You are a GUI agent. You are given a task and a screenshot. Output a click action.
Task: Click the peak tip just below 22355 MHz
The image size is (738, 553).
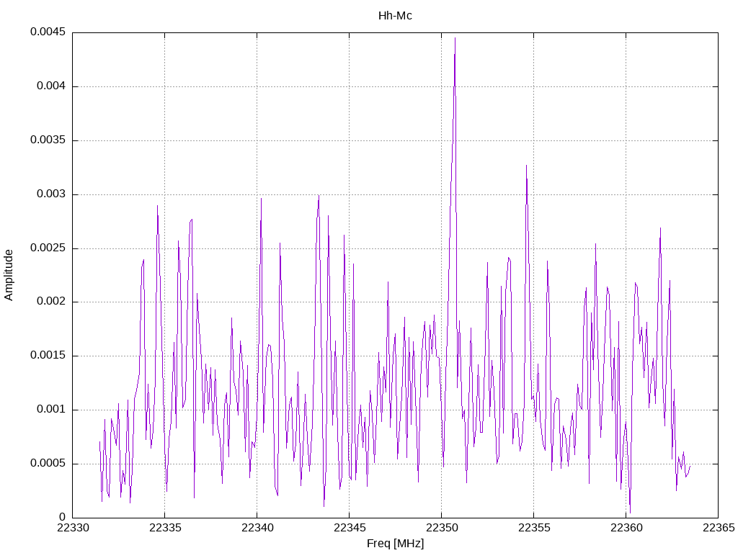coord(526,166)
